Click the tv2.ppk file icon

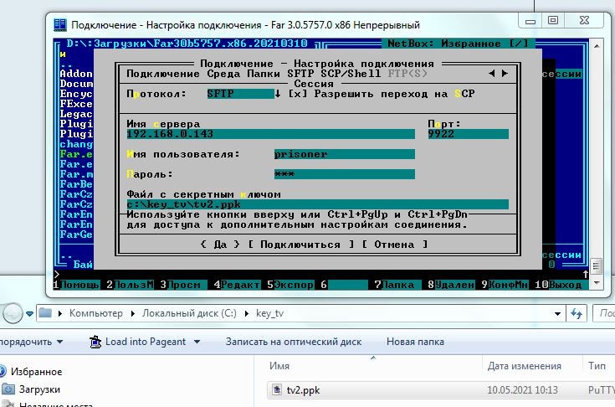pyautogui.click(x=278, y=390)
